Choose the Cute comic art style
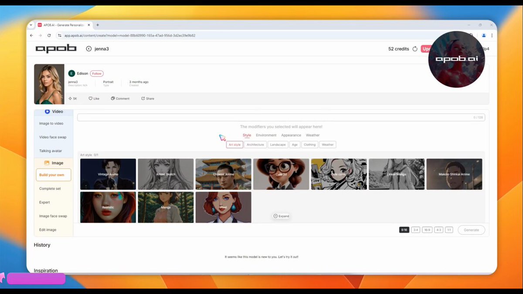The height and width of the screenshot is (294, 523). (x=339, y=174)
